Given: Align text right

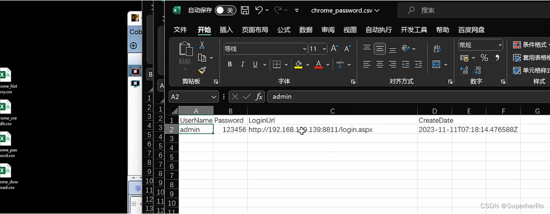Looking at the screenshot, I should pyautogui.click(x=392, y=64).
